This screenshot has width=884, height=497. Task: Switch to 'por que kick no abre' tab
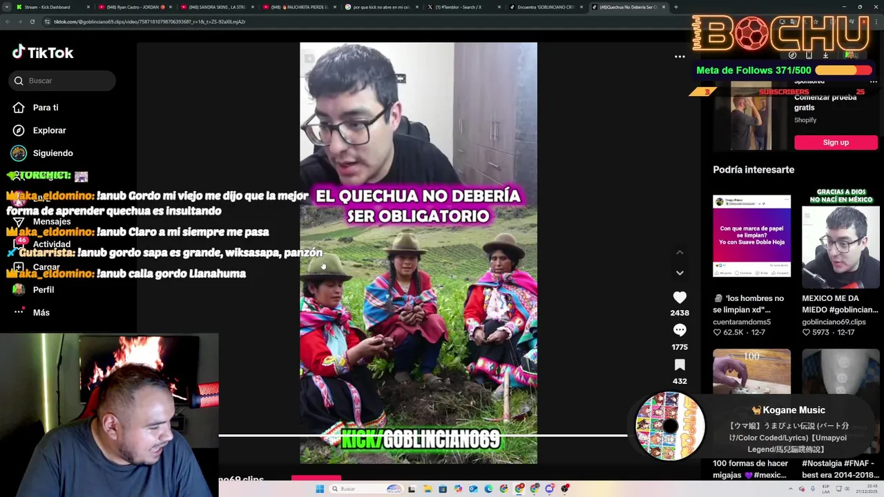(x=381, y=7)
